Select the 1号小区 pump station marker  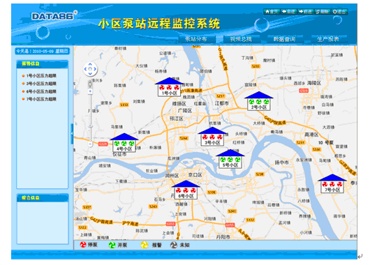169,86
